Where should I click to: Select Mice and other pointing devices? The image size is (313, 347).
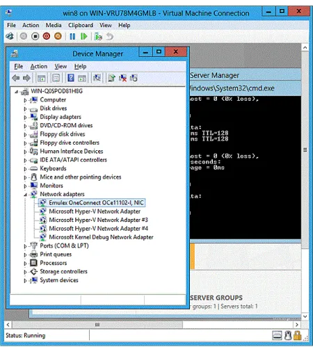tap(81, 177)
